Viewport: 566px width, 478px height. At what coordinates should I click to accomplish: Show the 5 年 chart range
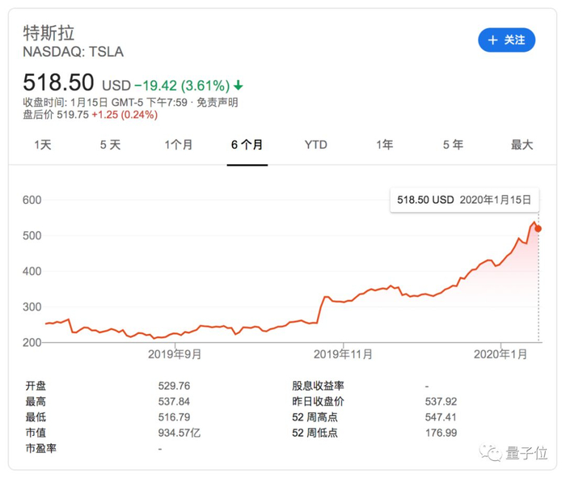click(x=453, y=145)
